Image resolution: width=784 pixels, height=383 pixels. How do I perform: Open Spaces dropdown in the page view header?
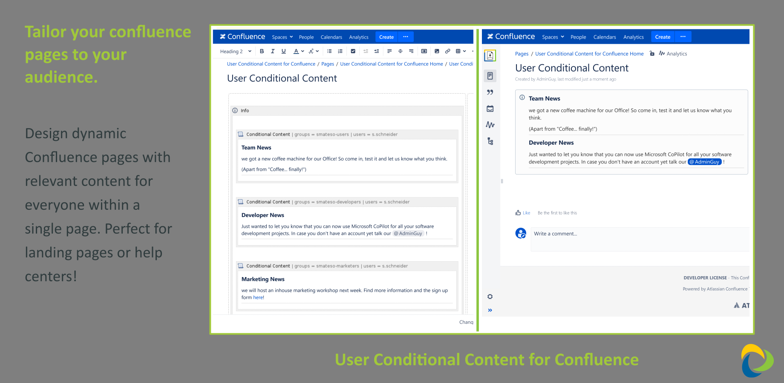[x=553, y=37]
